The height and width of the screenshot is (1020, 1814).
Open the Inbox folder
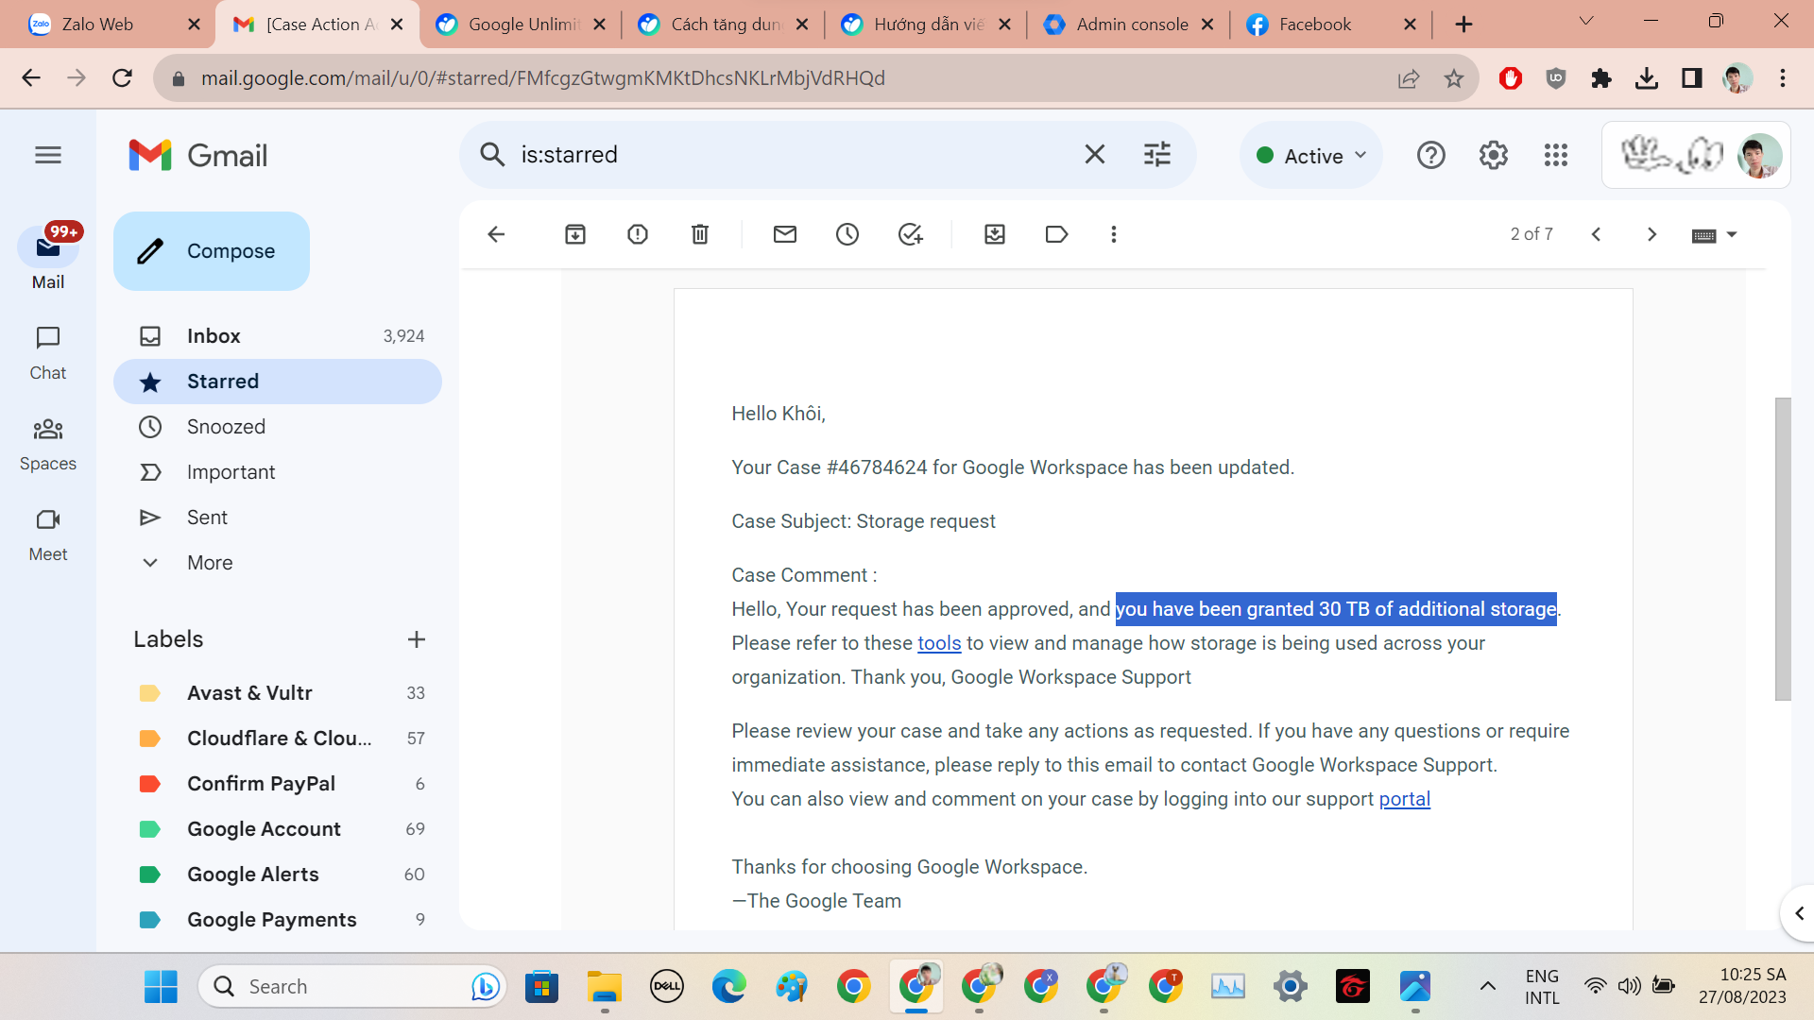click(278, 336)
